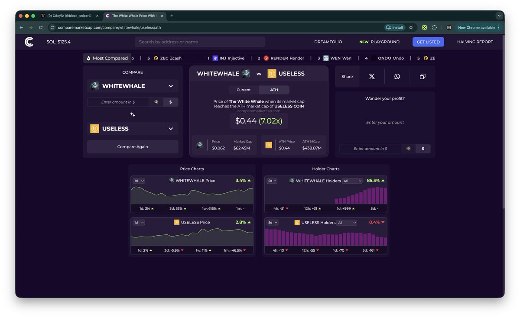
Task: Open the Chrome extensions puzzle icon
Action: (x=435, y=27)
